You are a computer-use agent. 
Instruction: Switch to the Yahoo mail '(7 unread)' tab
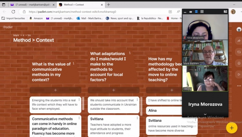pos(33,5)
